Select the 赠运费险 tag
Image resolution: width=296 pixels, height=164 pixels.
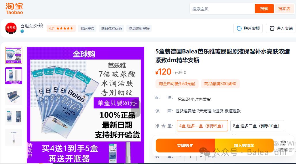pos(87,28)
